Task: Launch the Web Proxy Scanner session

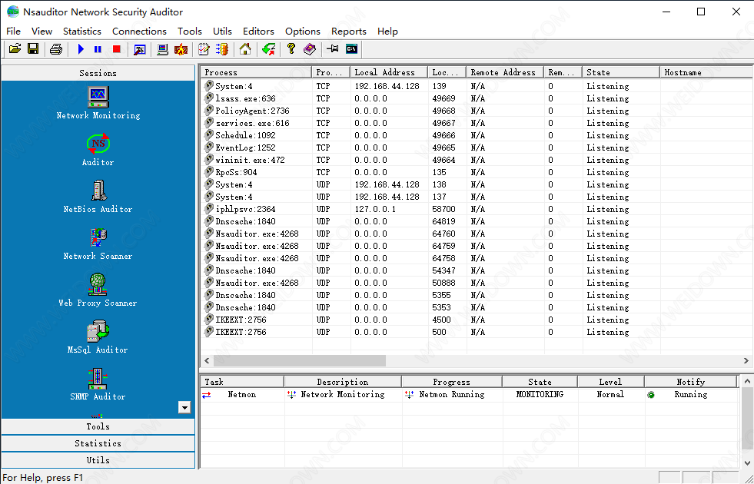Action: click(98, 290)
